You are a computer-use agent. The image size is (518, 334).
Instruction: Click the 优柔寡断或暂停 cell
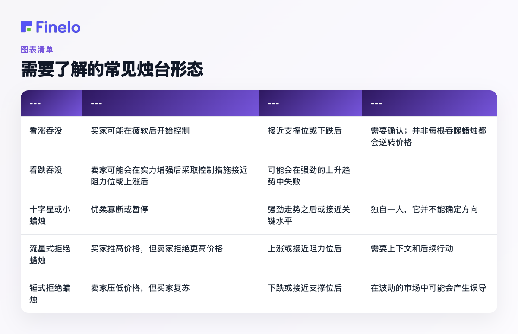[x=171, y=215]
